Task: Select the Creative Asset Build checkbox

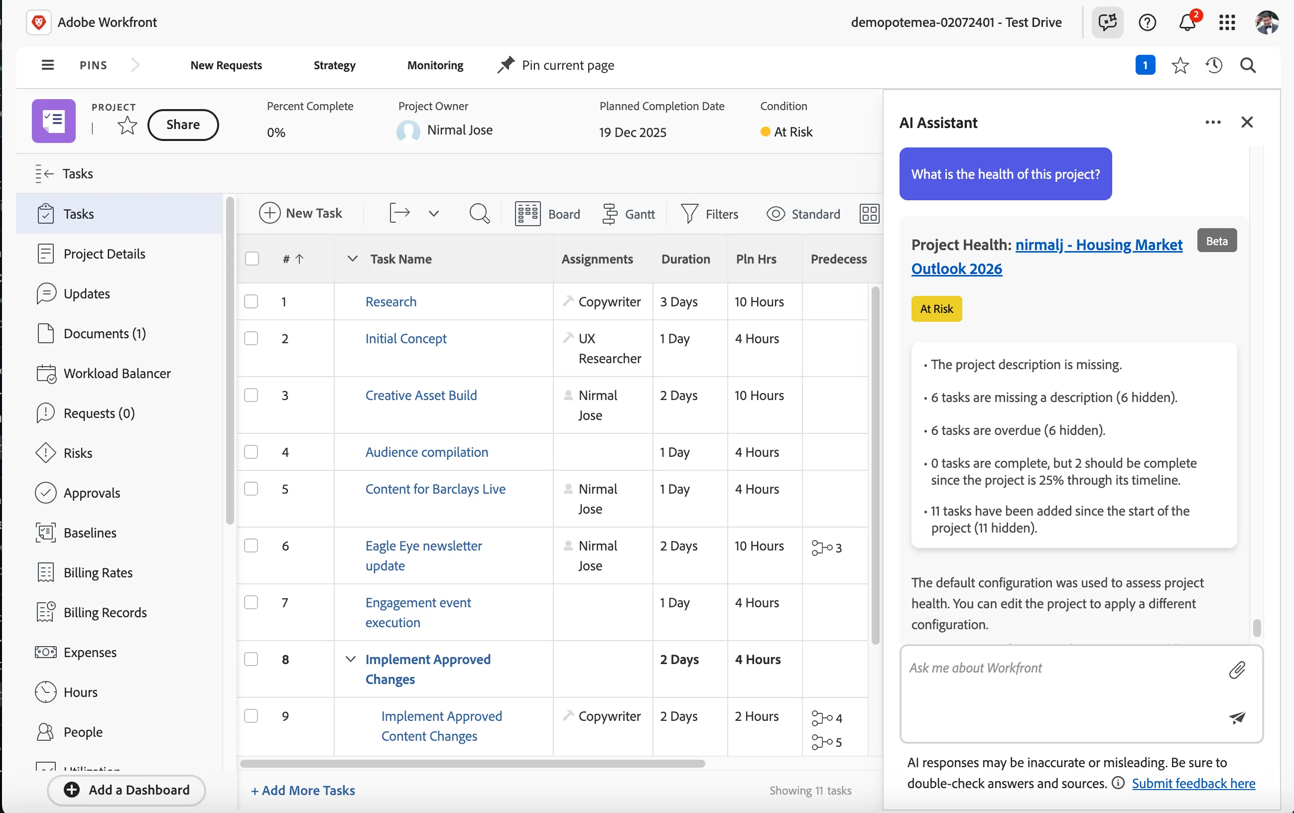Action: click(251, 396)
